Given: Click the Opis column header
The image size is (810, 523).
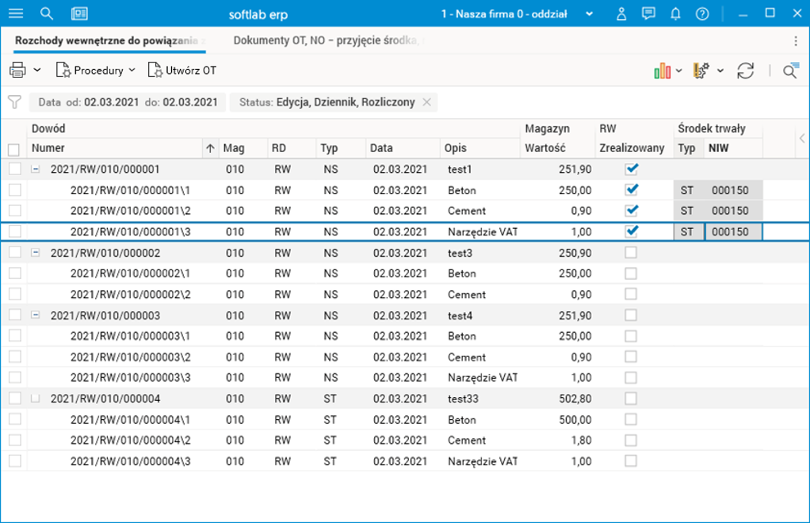Looking at the screenshot, I should 480,148.
